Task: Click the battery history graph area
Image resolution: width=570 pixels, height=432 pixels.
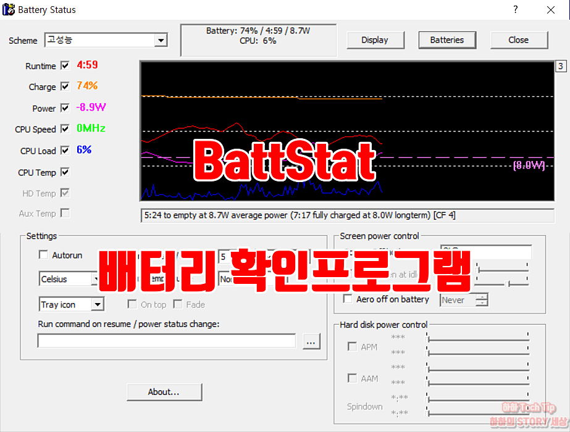Action: tap(347, 131)
